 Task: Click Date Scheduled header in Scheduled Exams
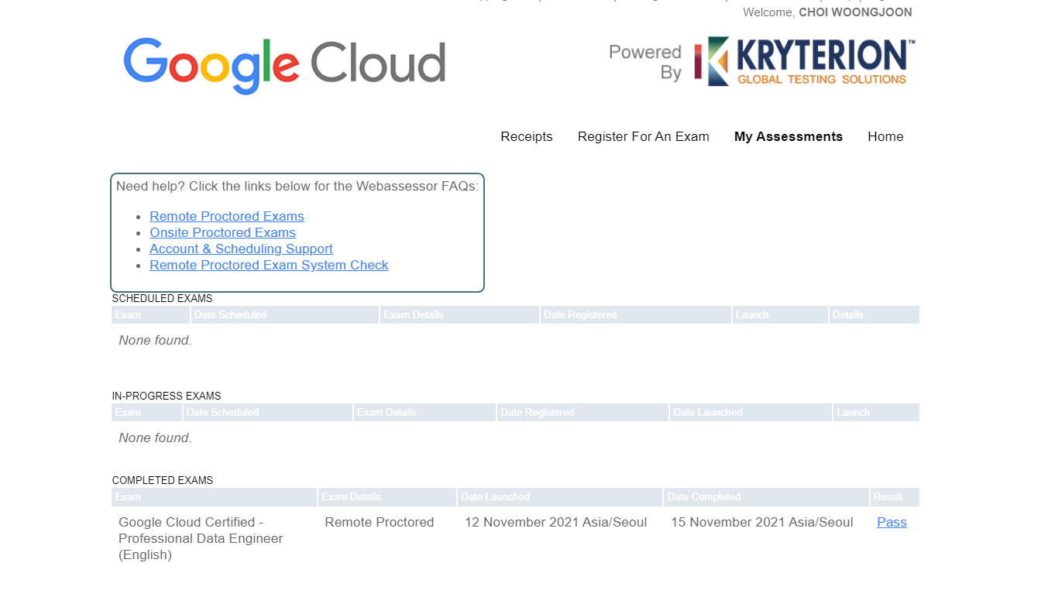click(x=285, y=314)
